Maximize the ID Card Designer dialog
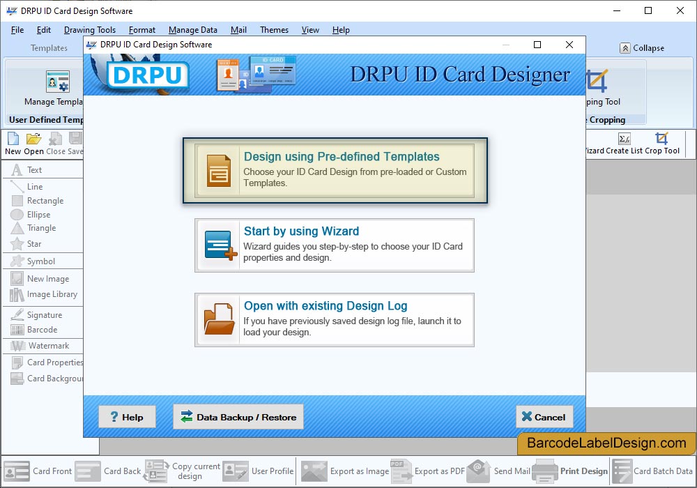The width and height of the screenshot is (697, 488). click(x=537, y=45)
